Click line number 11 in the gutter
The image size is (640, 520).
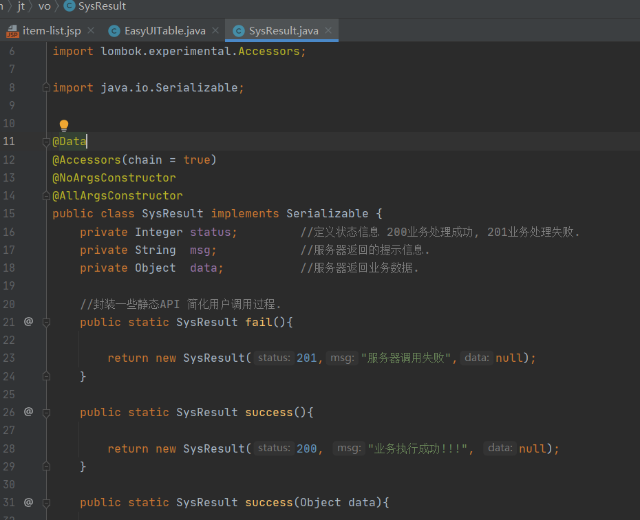9,142
